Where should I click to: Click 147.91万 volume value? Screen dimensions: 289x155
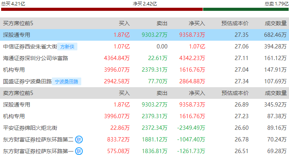click(x=275, y=70)
